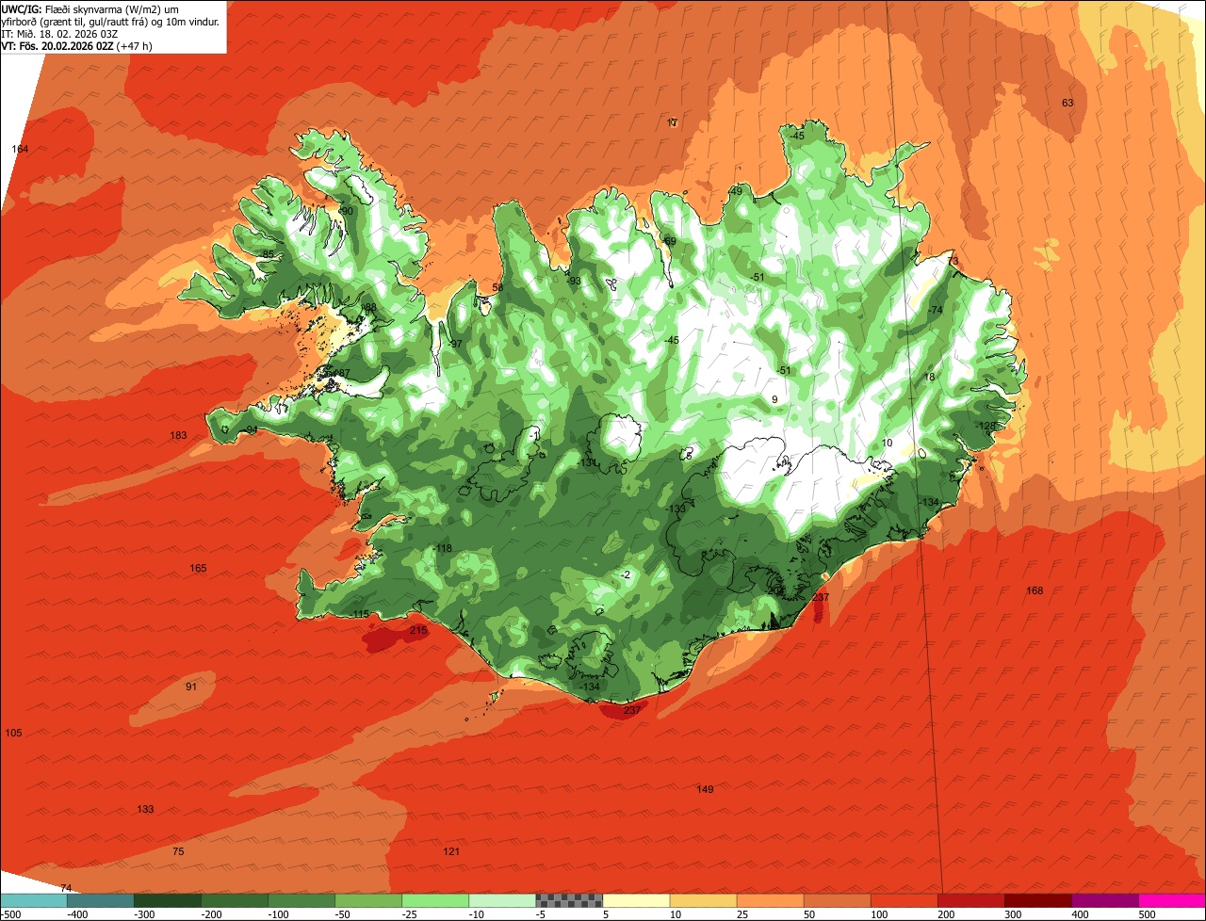Click the value -93 in north Iceland
1206x921 pixels.
573,281
